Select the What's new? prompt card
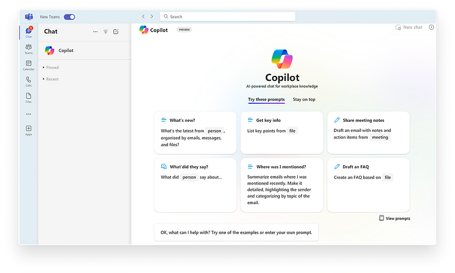Screen dimensions: 455x273 point(195,133)
